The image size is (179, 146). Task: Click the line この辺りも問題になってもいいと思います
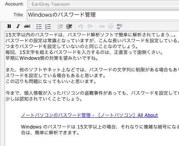coord(51,81)
